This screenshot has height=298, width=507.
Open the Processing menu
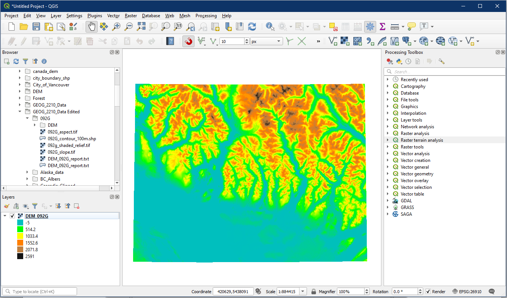pyautogui.click(x=206, y=16)
